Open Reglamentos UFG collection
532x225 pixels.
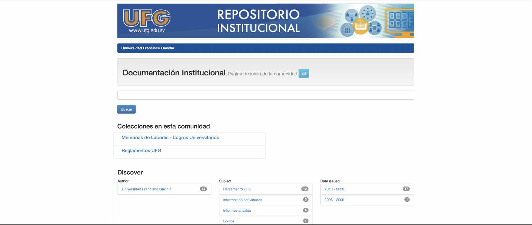141,150
